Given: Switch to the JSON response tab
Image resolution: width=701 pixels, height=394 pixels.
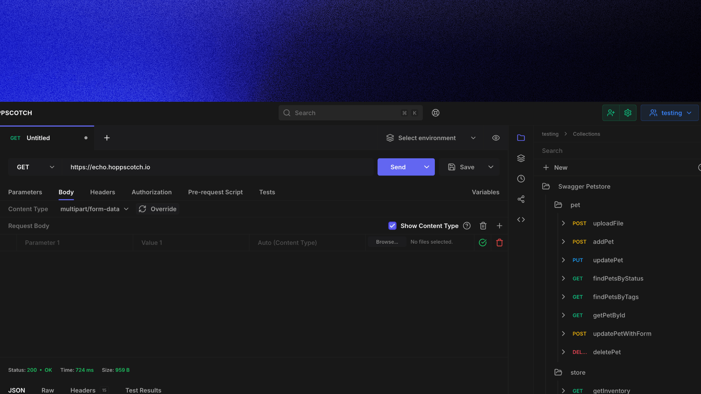Looking at the screenshot, I should point(17,390).
